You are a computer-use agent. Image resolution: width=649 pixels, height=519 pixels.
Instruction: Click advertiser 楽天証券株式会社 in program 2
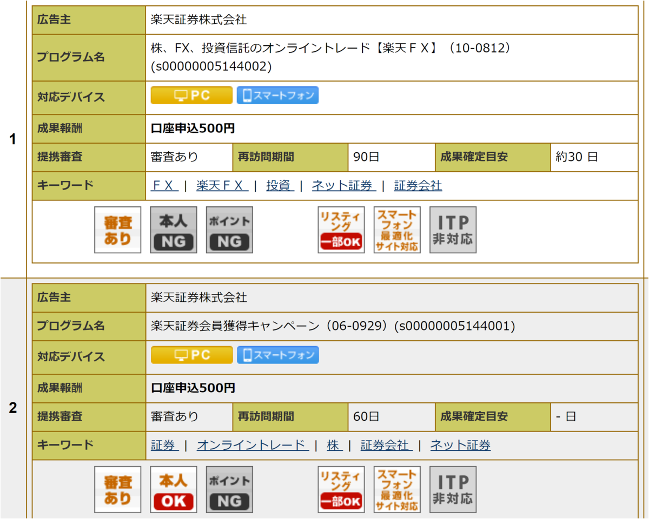[x=199, y=298]
